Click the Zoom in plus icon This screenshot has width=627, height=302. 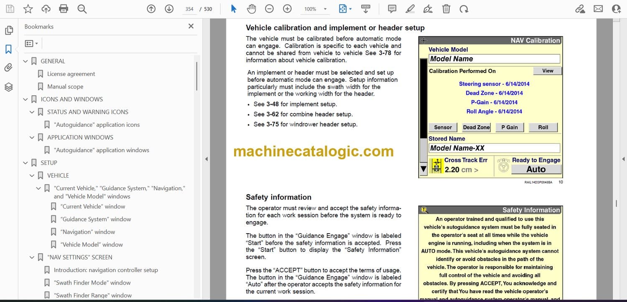tap(287, 9)
